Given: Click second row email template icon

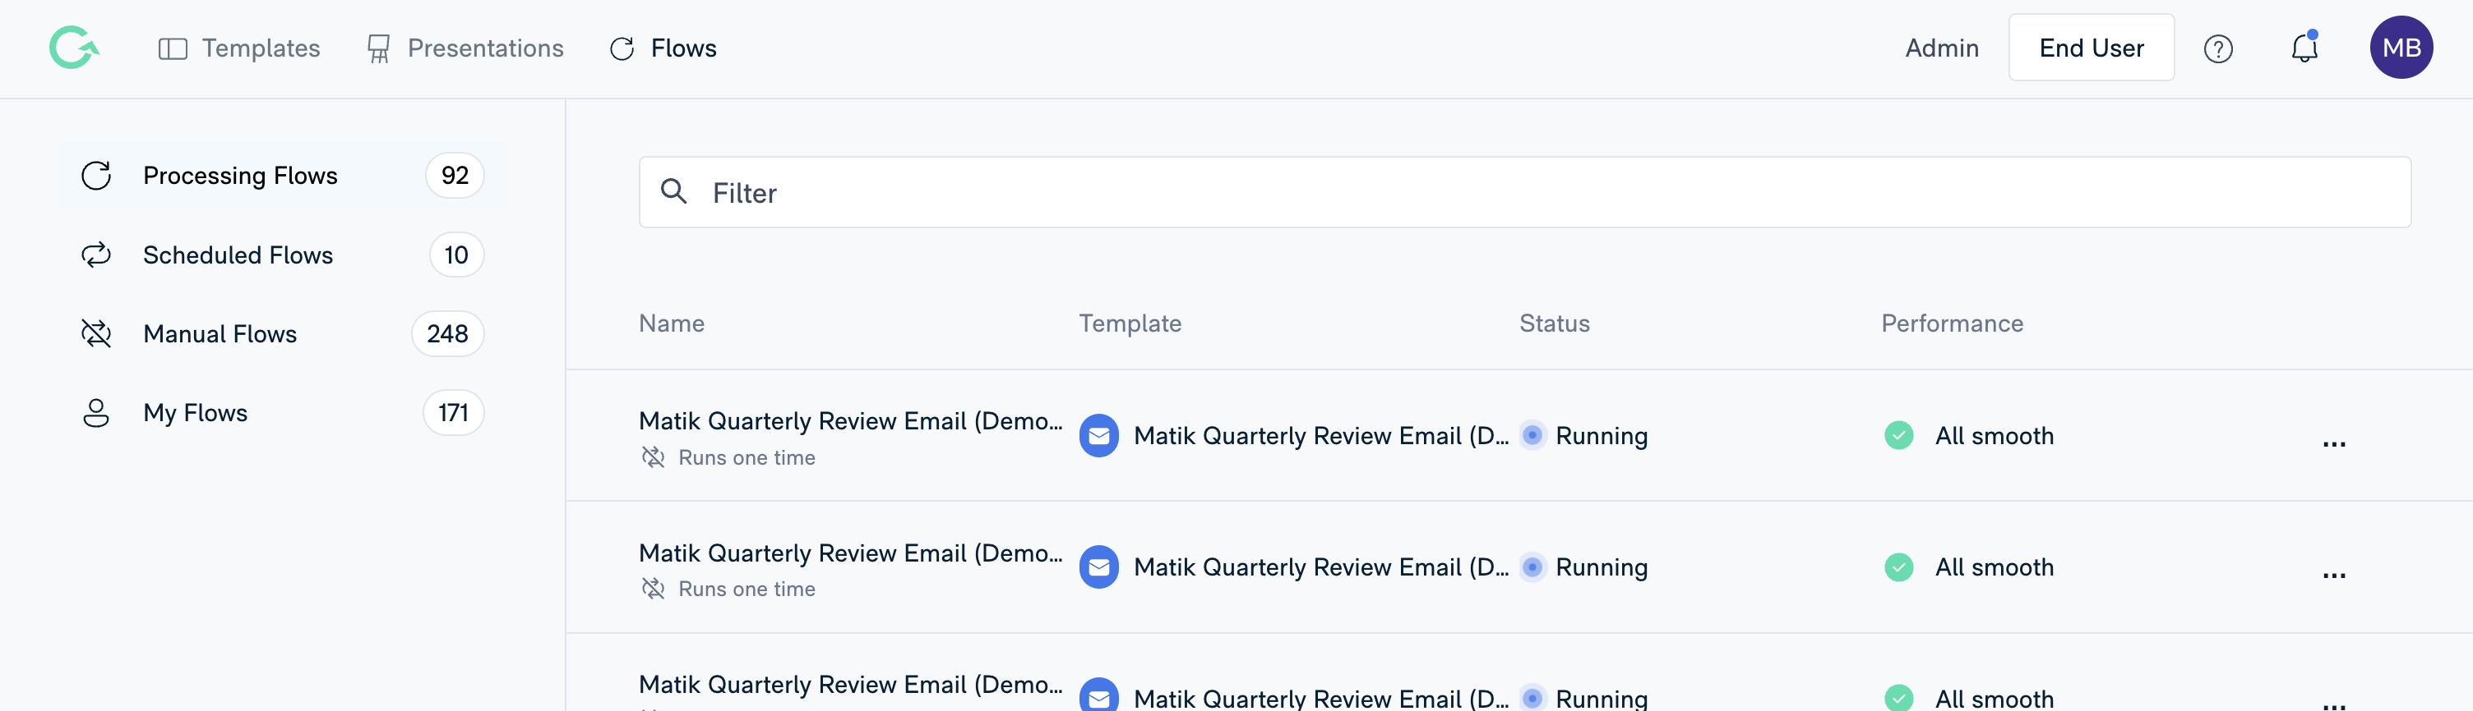Looking at the screenshot, I should [1099, 567].
